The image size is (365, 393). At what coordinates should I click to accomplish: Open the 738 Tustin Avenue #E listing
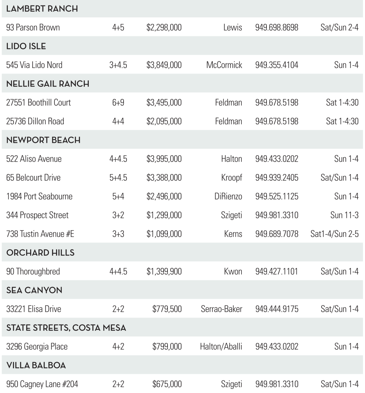tap(40, 234)
